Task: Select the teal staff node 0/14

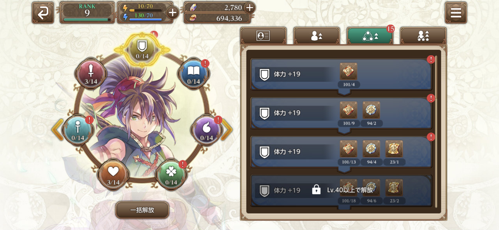Action: click(78, 130)
